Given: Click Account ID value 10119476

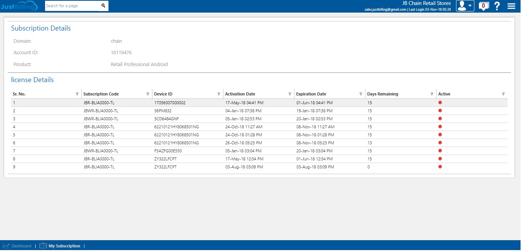Looking at the screenshot, I should [121, 53].
